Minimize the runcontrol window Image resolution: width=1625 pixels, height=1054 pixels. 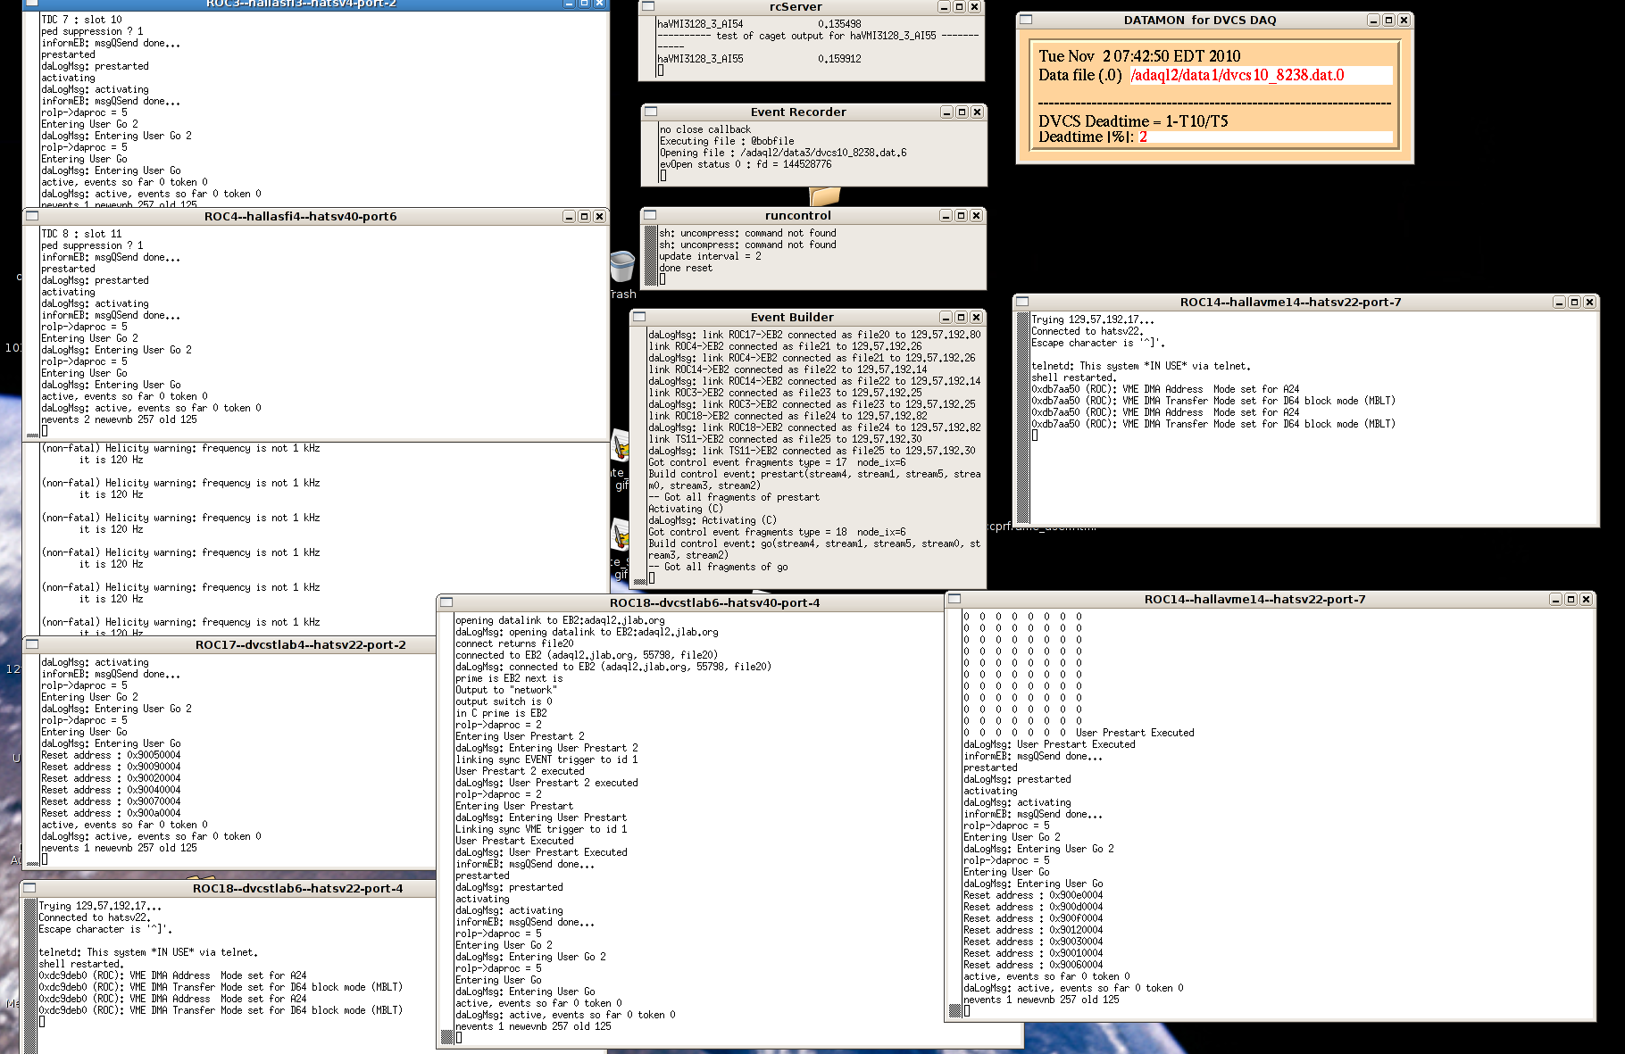[x=946, y=215]
